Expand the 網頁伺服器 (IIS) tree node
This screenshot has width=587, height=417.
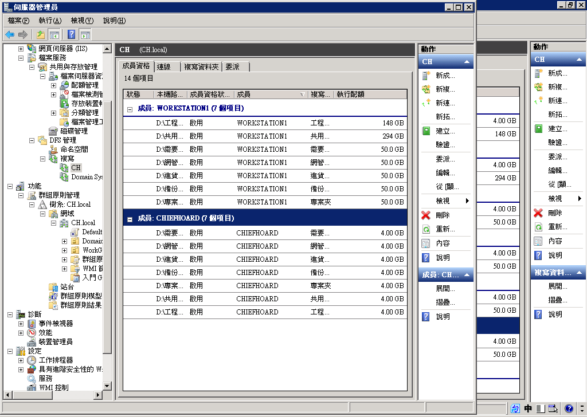pos(21,49)
